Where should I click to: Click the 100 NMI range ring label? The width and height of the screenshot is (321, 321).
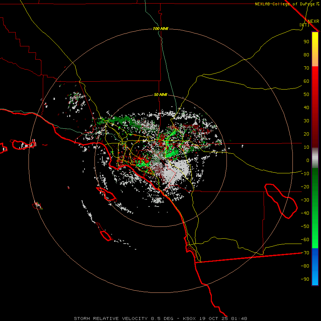(161, 29)
